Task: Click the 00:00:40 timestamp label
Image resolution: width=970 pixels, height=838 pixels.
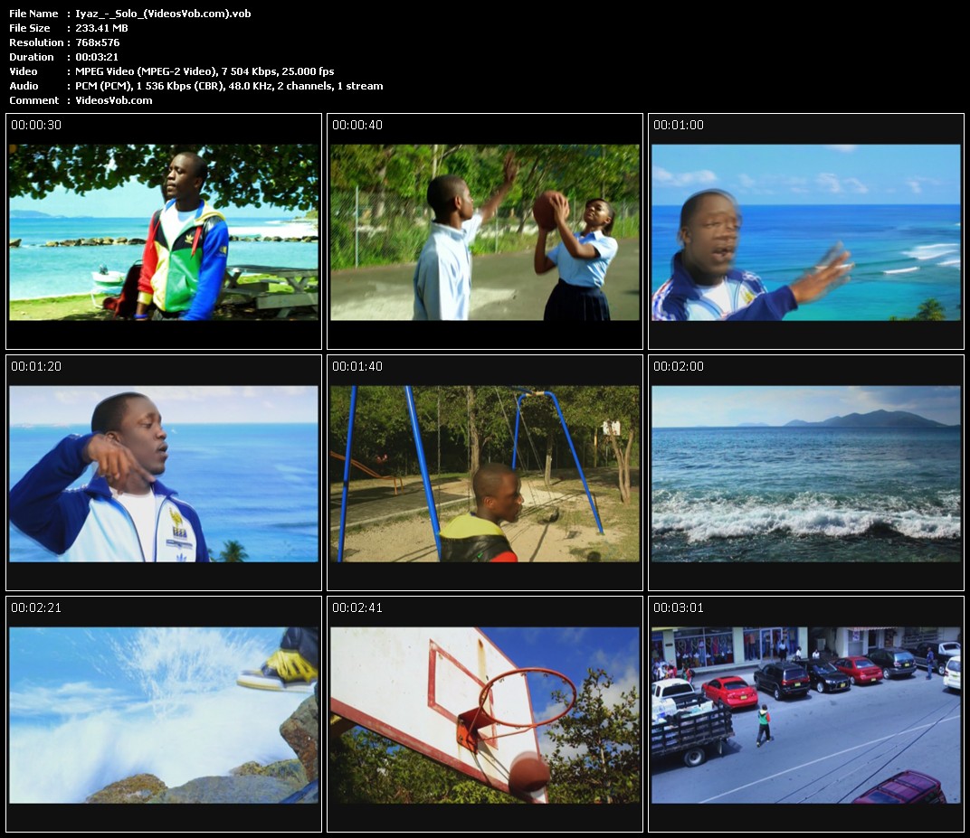Action: (x=357, y=125)
